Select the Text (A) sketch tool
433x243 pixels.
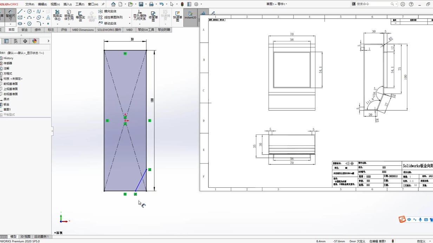click(x=48, y=18)
